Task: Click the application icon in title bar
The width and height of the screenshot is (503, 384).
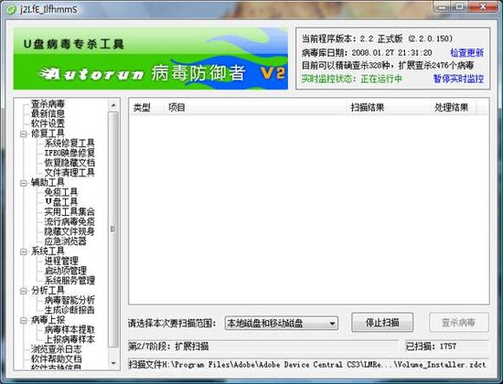Action: (x=12, y=10)
